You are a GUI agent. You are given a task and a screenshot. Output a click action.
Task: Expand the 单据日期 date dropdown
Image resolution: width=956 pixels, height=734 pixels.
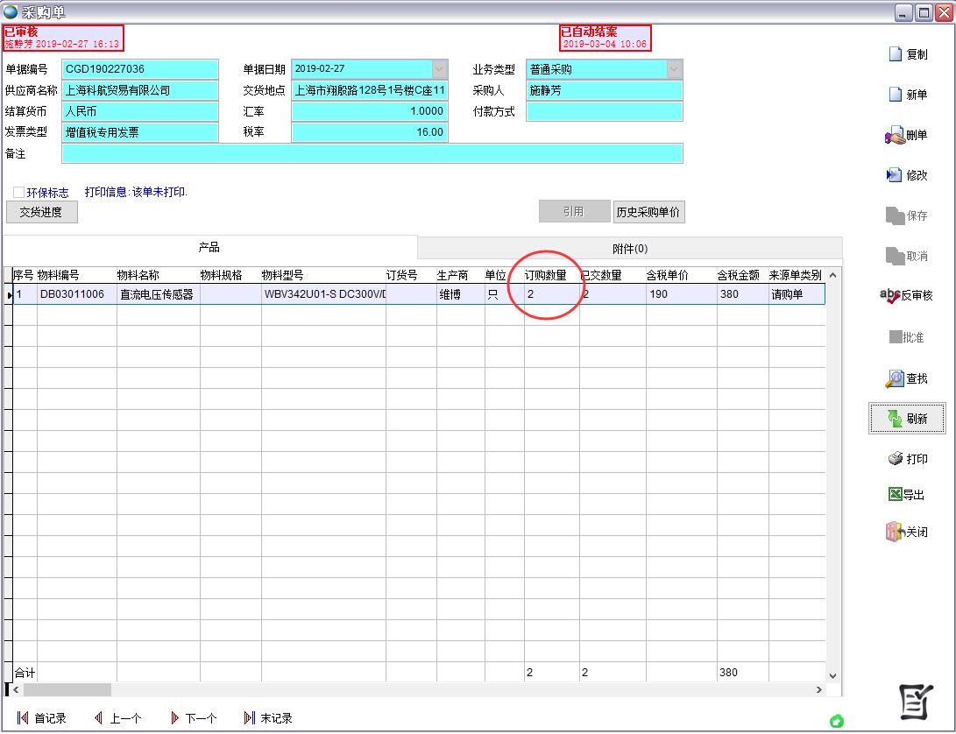439,69
